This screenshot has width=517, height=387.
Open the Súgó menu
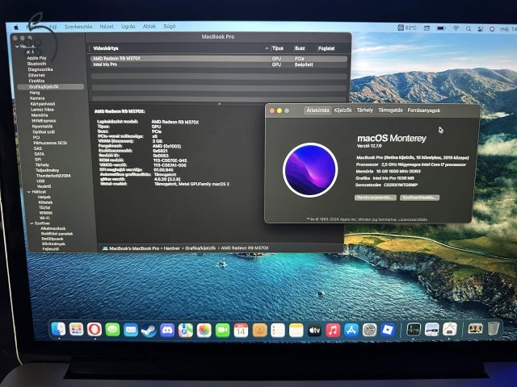[x=170, y=26]
